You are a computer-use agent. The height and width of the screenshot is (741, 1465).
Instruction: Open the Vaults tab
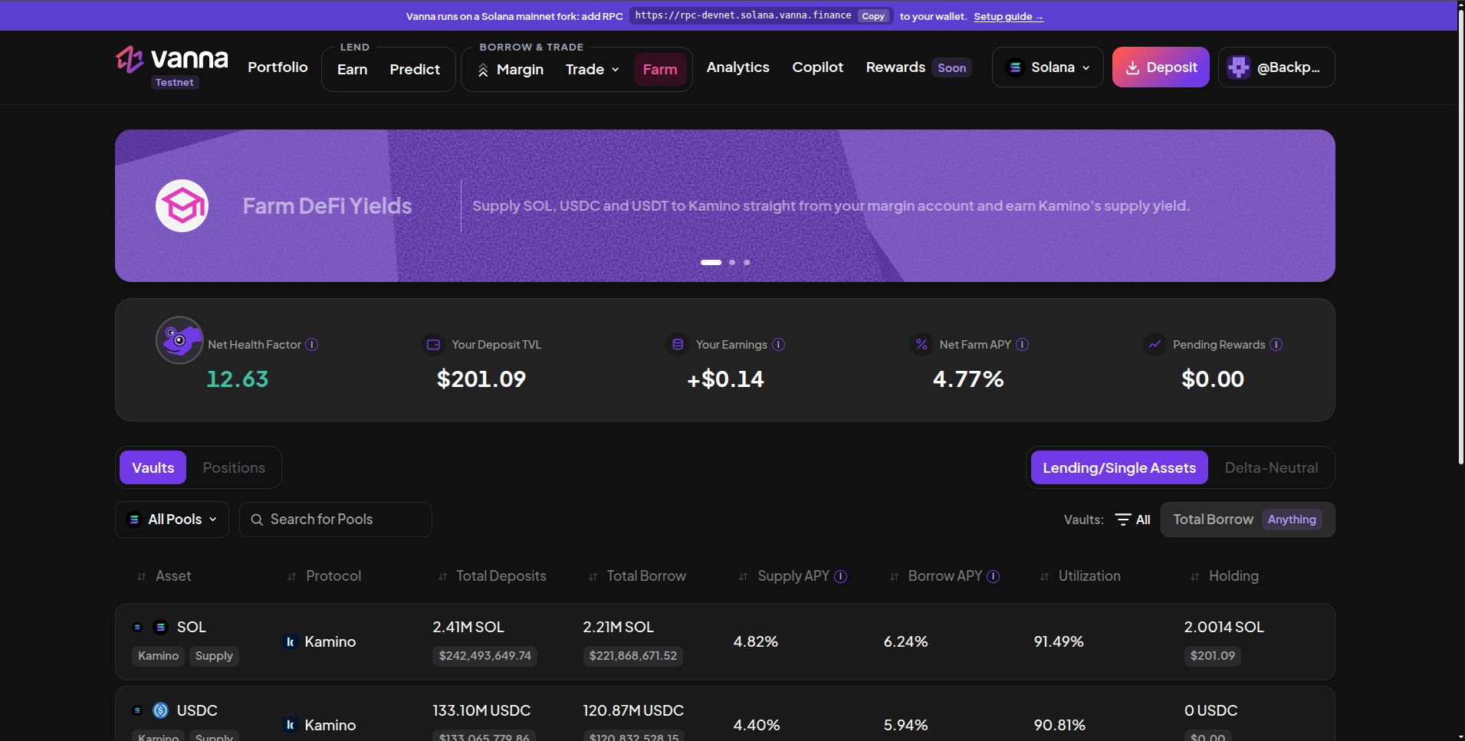[x=153, y=467]
